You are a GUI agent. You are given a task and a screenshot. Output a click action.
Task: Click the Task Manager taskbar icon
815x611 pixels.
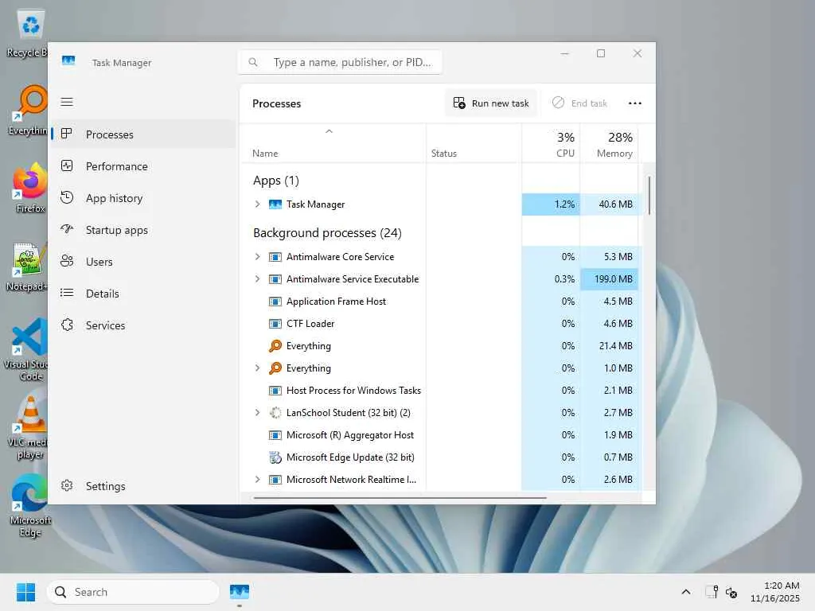point(240,592)
